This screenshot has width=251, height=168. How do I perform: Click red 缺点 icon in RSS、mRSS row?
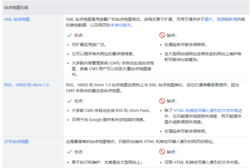[162, 101]
